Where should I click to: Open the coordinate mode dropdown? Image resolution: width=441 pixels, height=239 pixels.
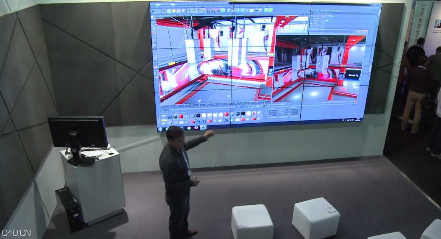pyautogui.click(x=273, y=117)
